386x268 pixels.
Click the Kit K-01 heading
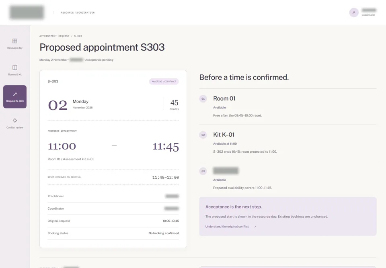pos(224,135)
